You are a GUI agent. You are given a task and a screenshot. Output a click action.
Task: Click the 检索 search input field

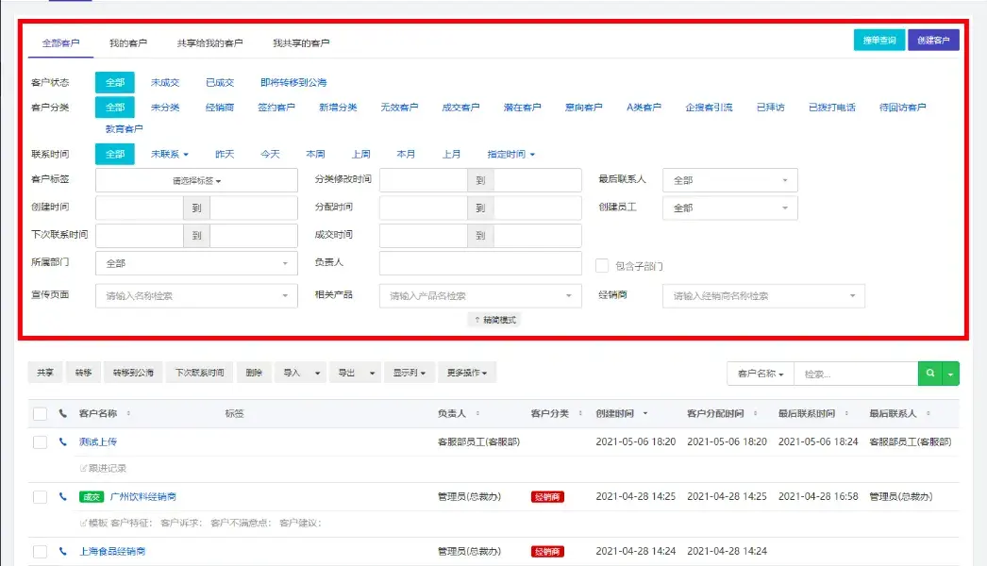click(x=856, y=374)
